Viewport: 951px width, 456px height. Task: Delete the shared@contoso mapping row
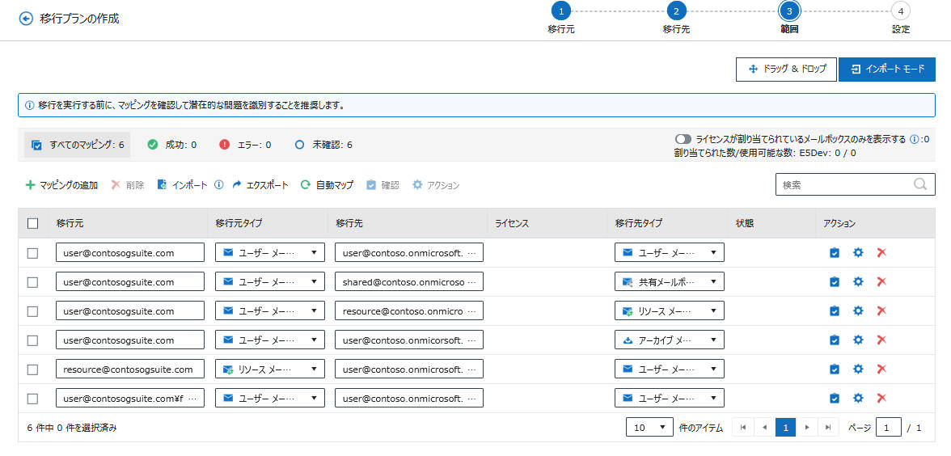click(881, 281)
